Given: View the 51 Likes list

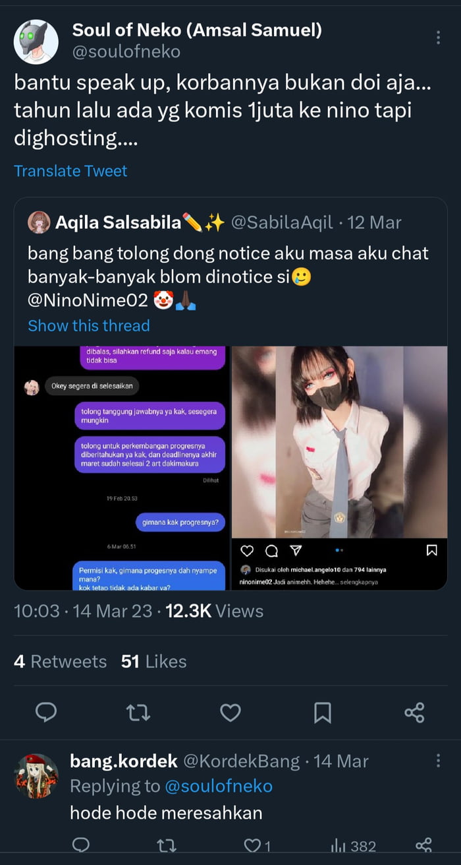Looking at the screenshot, I should click(153, 661).
